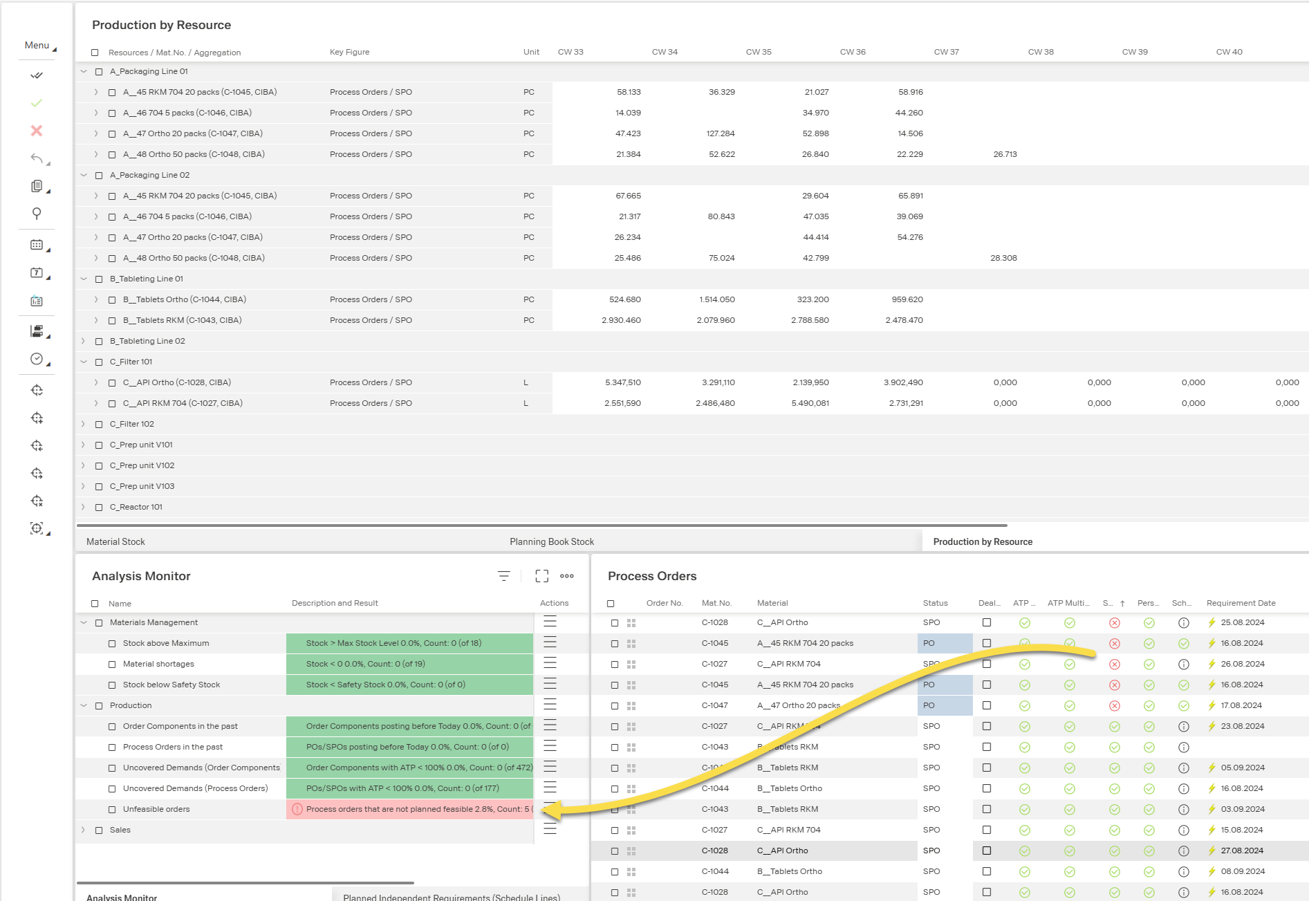The width and height of the screenshot is (1309, 901).
Task: Tick the Unfeasible orders checkbox
Action: pyautogui.click(x=112, y=810)
